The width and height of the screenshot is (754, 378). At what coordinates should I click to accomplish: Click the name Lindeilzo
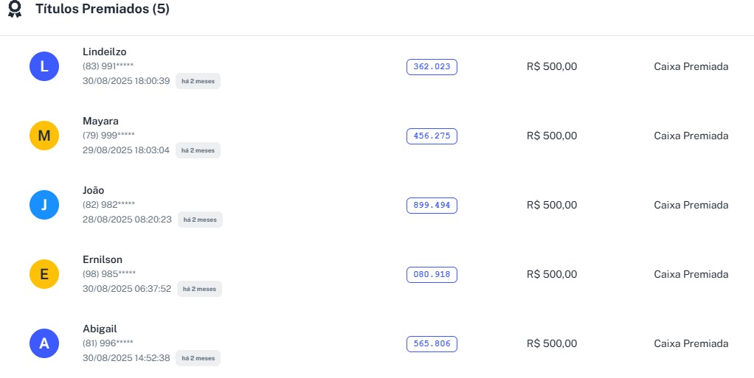(105, 52)
